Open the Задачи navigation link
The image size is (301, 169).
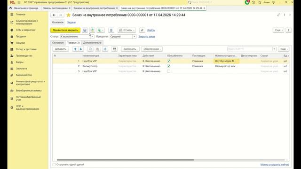[x=71, y=23]
